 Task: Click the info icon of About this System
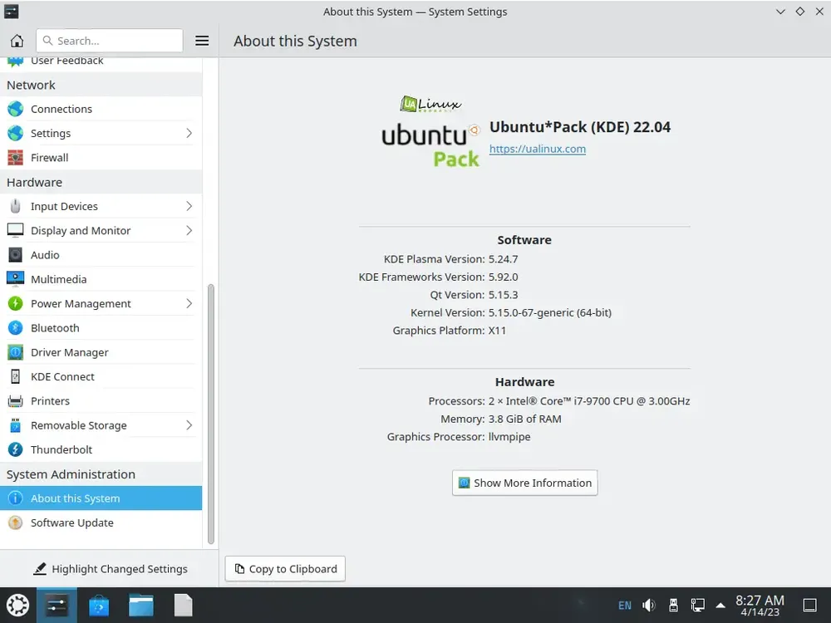pos(15,498)
